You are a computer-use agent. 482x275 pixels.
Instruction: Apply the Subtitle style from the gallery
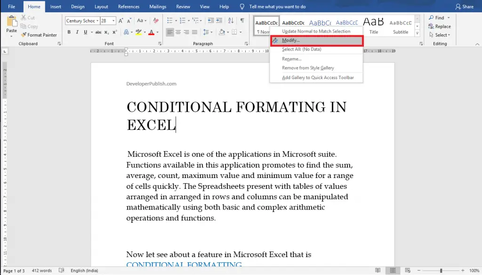401,26
